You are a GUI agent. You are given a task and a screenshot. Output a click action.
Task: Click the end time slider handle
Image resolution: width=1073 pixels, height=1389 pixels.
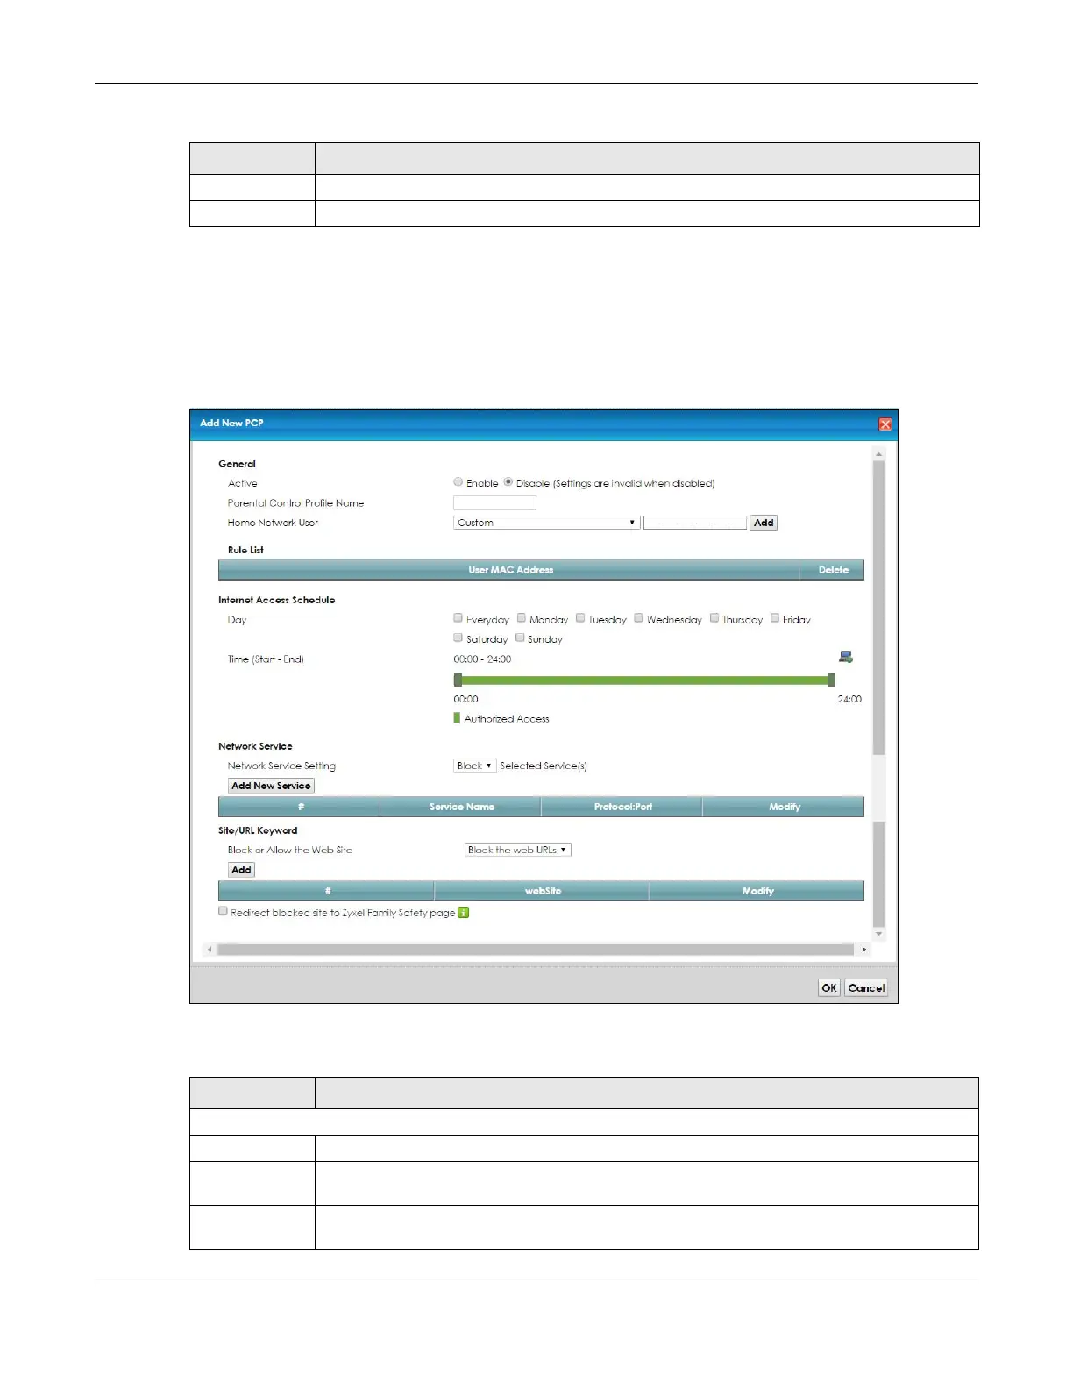pyautogui.click(x=831, y=680)
